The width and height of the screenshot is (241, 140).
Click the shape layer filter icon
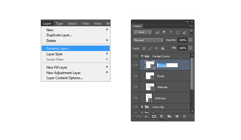[x=178, y=32]
